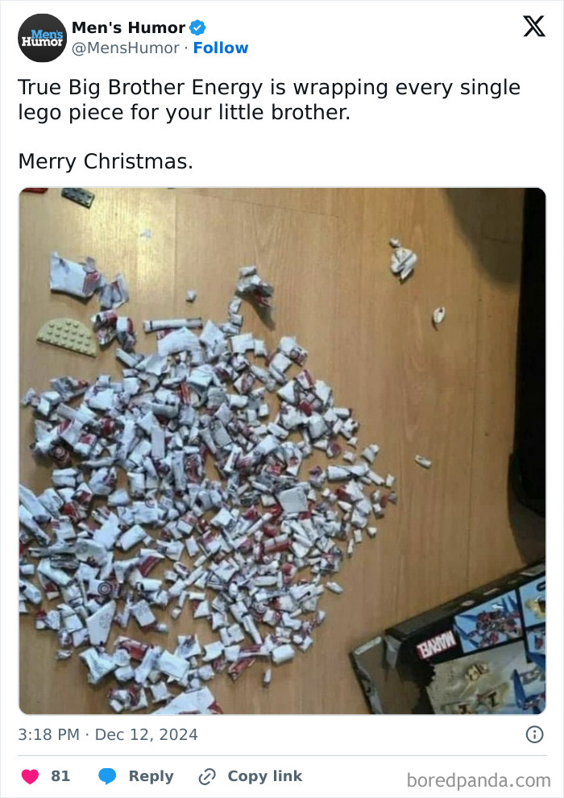Open the wrapped lego pieces photo

coord(282,451)
